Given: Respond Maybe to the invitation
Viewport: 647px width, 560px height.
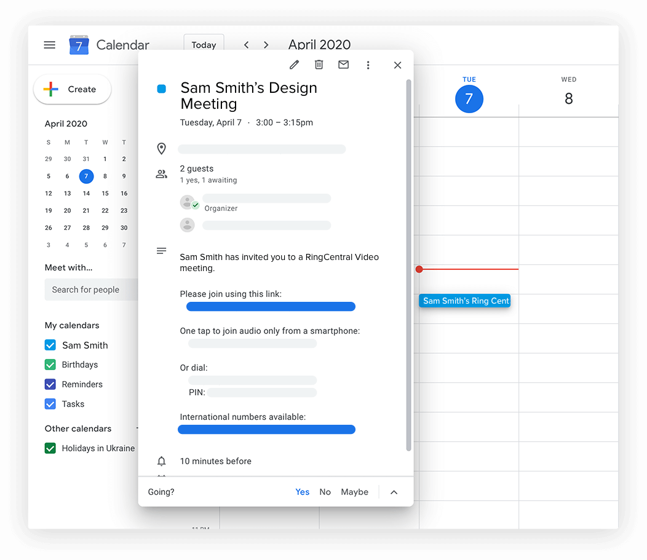Looking at the screenshot, I should (x=354, y=492).
